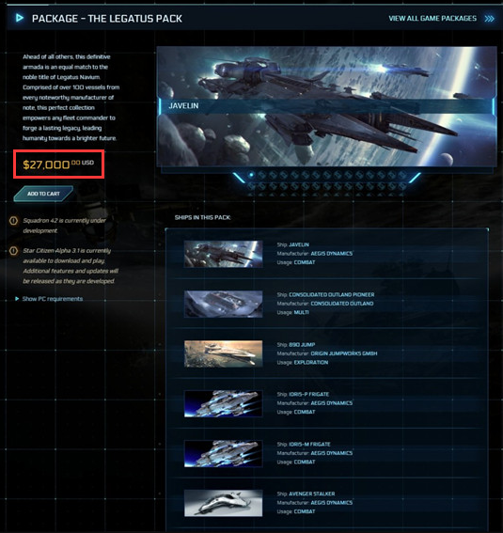Open the Idris-P Frigate thumbnail
Viewport: 503px width, 533px height.
click(223, 403)
